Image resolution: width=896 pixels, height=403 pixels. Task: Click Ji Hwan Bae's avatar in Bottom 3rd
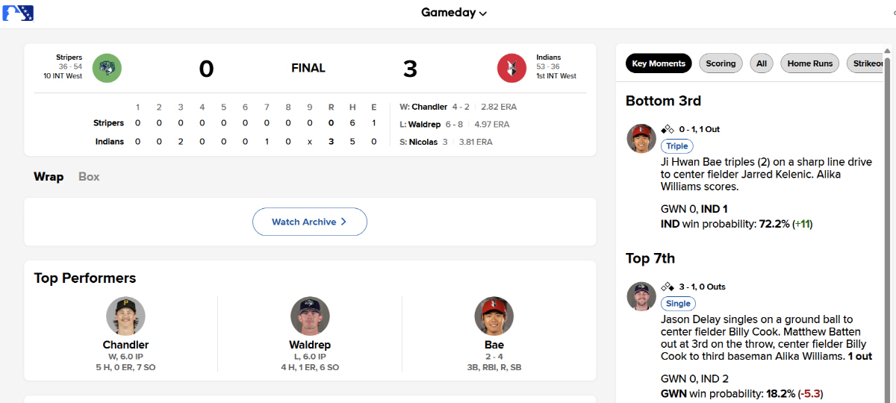coord(641,139)
